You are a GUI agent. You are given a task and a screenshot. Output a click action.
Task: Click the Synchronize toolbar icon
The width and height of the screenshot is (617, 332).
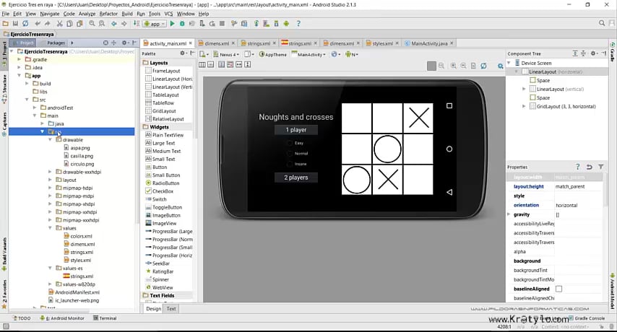pyautogui.click(x=25, y=24)
